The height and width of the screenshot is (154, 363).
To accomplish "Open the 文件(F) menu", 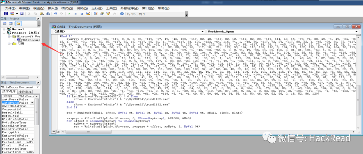I will click(10, 8).
